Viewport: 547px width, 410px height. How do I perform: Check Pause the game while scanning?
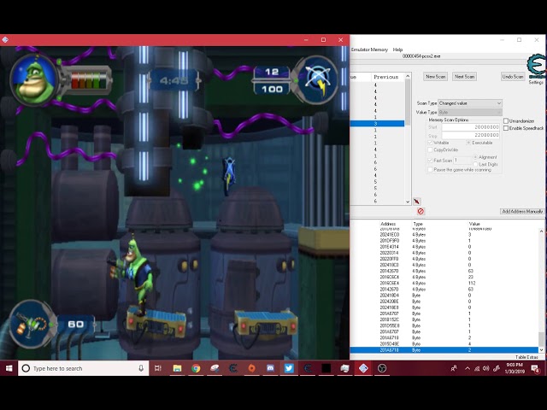tap(430, 169)
